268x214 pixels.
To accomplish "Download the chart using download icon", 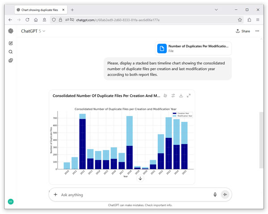I will point(181,96).
